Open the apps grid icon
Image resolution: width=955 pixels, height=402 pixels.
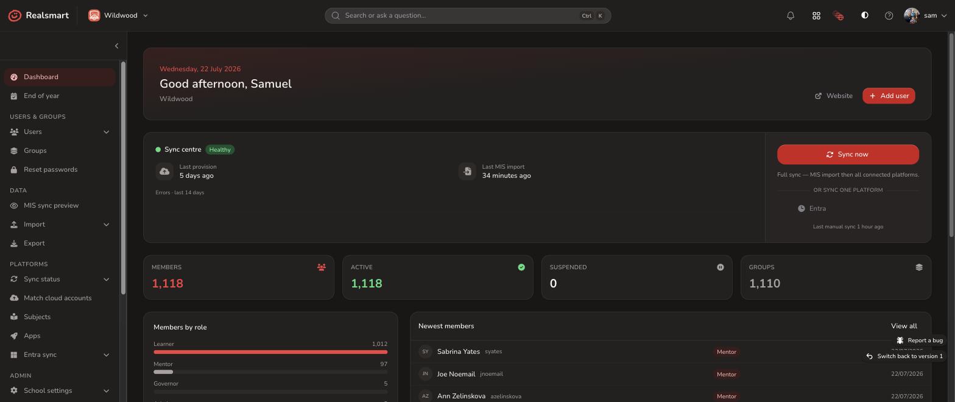816,16
